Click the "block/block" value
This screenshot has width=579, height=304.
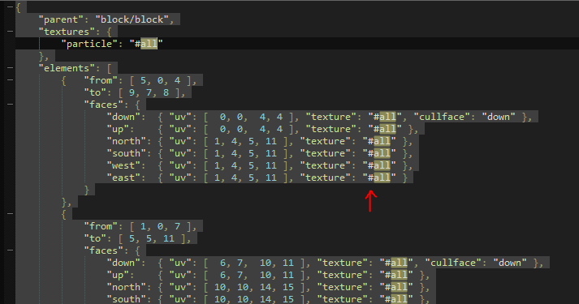tap(132, 19)
